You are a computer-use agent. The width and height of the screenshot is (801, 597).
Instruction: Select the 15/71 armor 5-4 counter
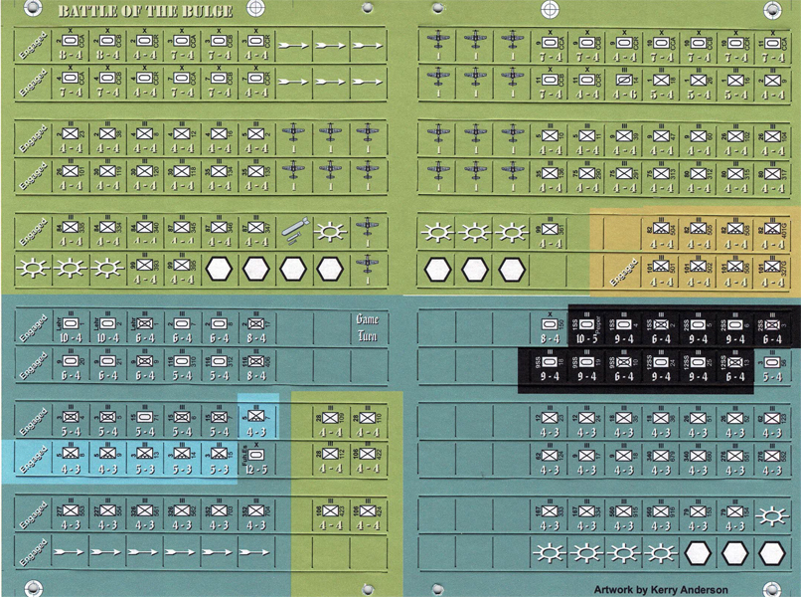click(145, 422)
